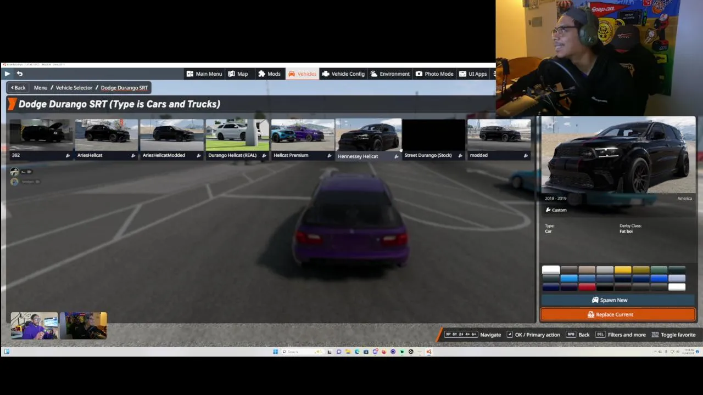Go to Menu breadcrumb link
The height and width of the screenshot is (395, 703).
pyautogui.click(x=41, y=88)
